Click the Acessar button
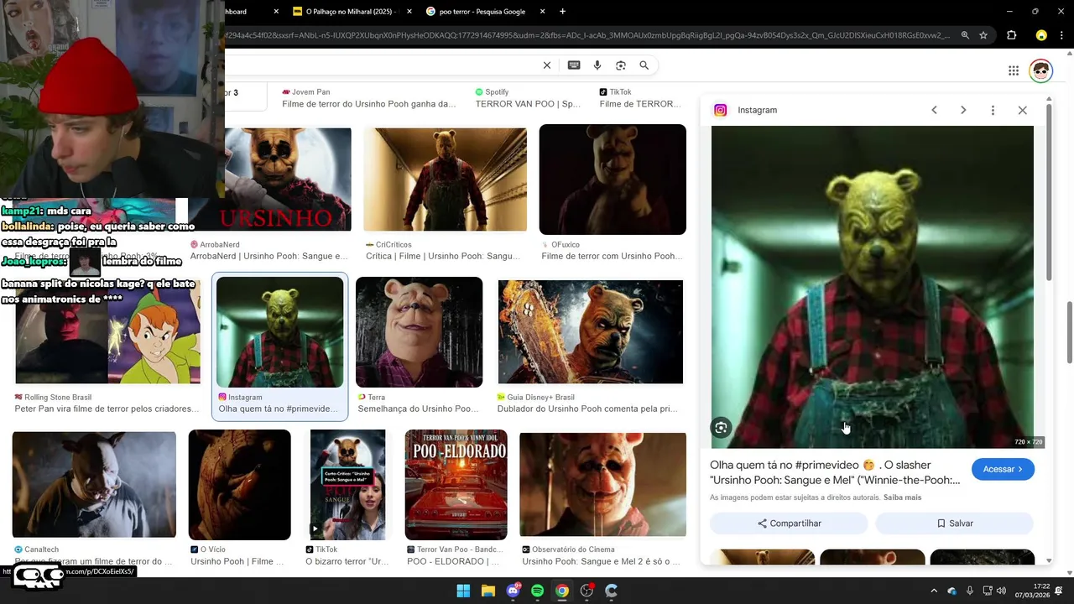This screenshot has width=1074, height=604. (1003, 469)
